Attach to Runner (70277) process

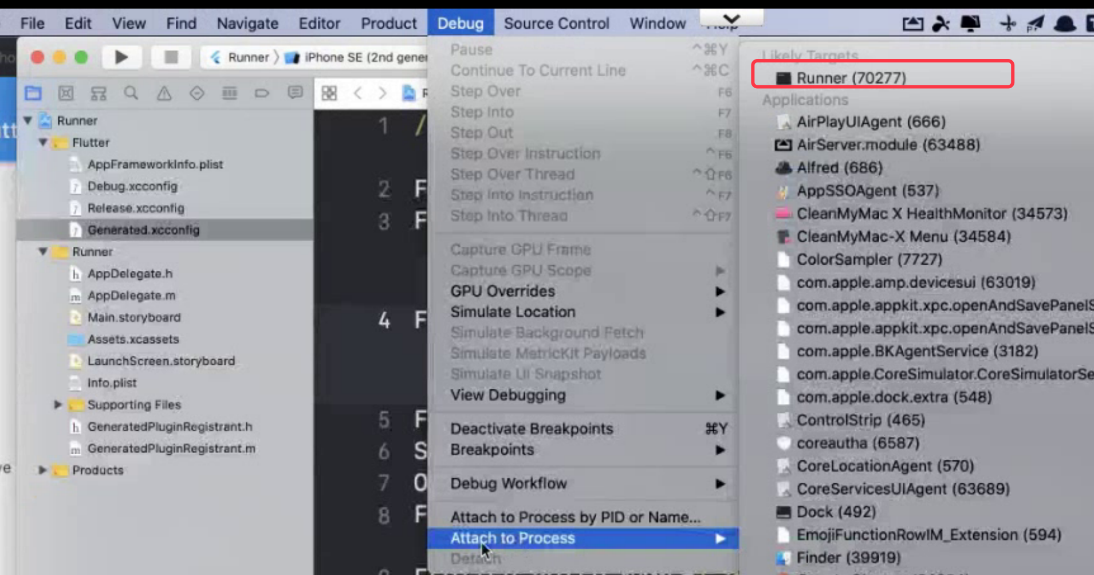(x=882, y=77)
